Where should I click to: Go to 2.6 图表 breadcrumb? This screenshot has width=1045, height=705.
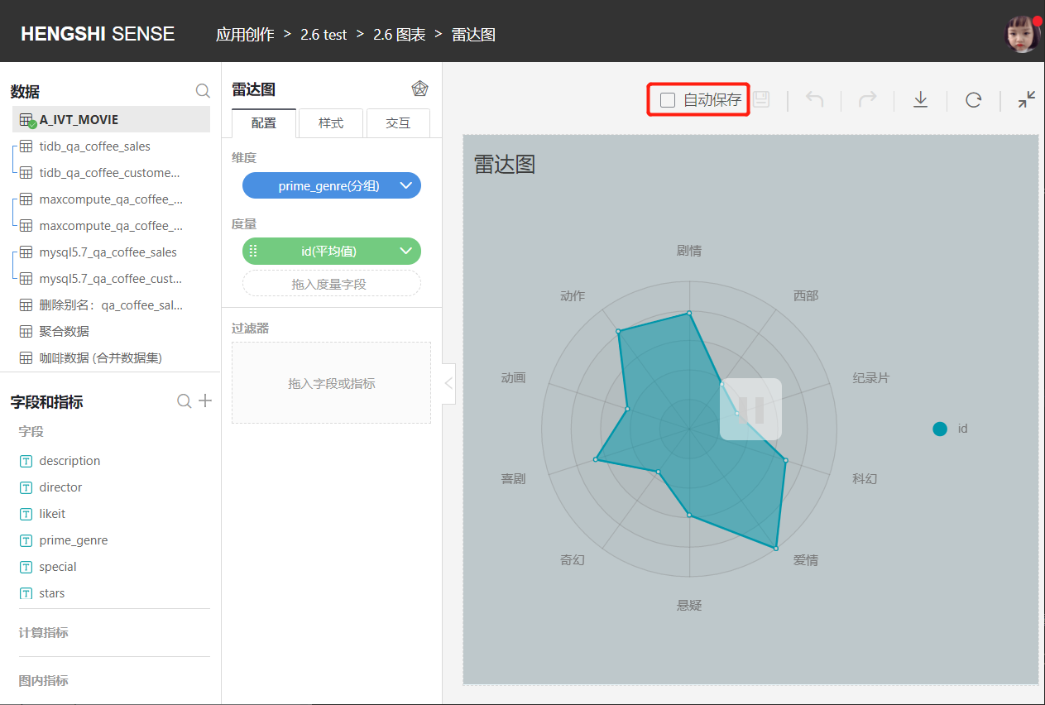tap(400, 34)
